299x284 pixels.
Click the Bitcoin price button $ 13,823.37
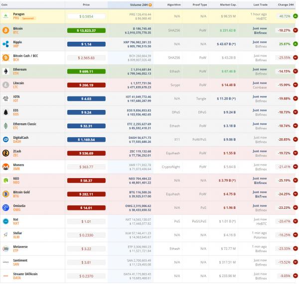[86, 30]
